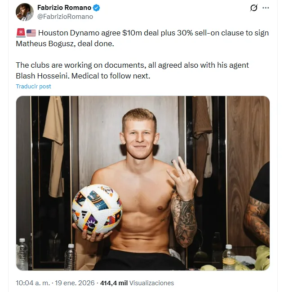Image resolution: width=284 pixels, height=292 pixels.
Task: Click the Visualizaciones label
Action: (151, 283)
